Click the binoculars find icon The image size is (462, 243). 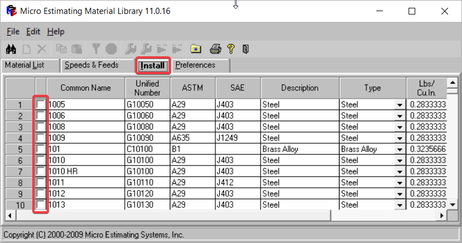tap(11, 49)
